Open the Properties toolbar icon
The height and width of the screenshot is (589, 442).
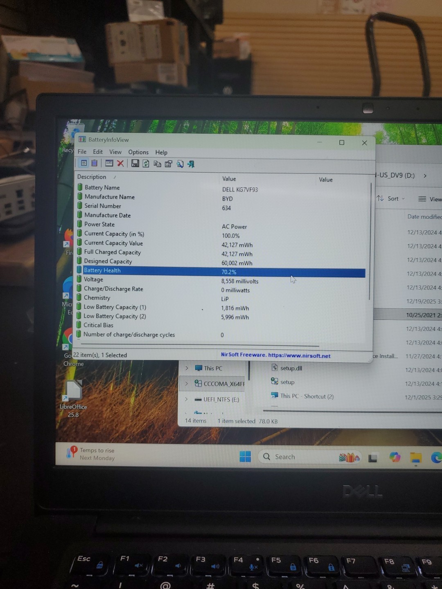(168, 164)
